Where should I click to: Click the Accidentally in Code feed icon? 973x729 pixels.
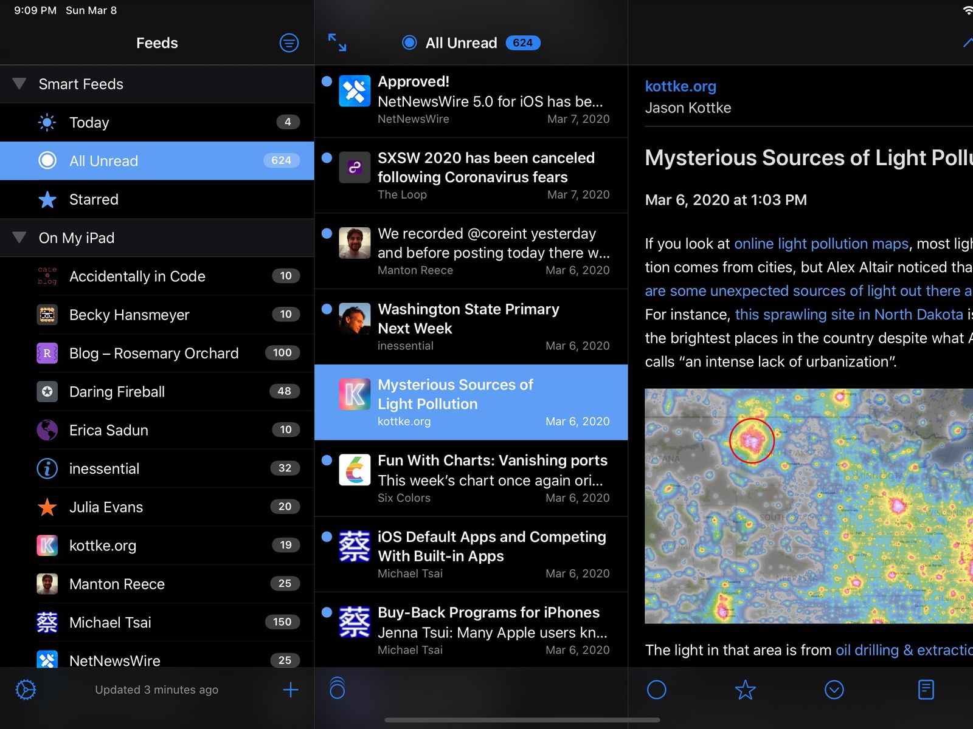click(x=47, y=276)
